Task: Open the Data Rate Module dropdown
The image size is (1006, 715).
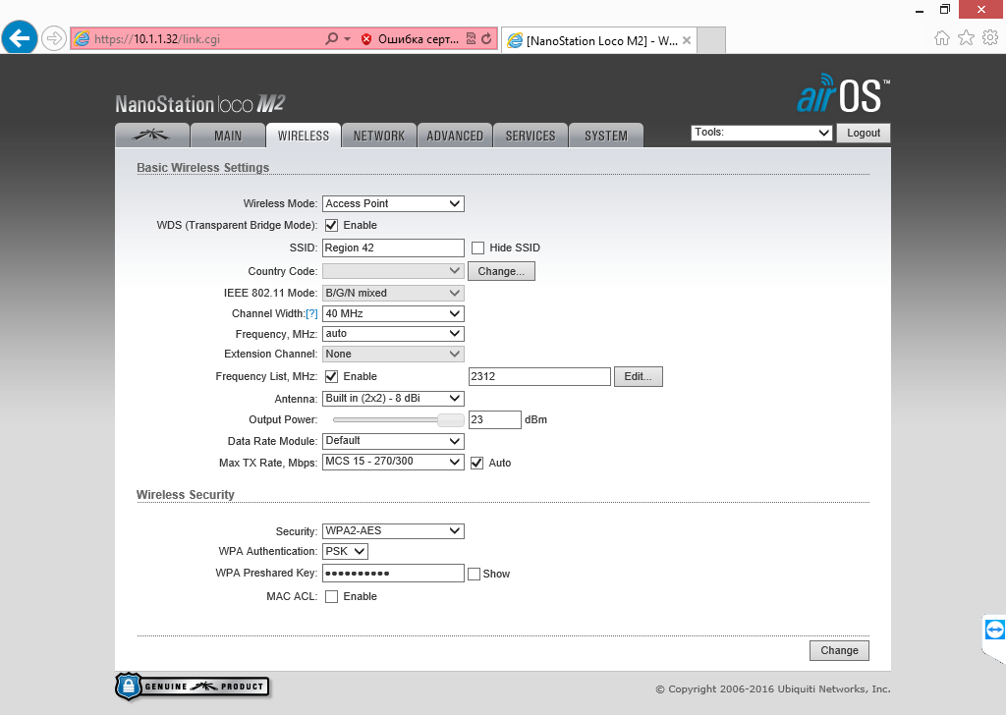Action: click(393, 441)
